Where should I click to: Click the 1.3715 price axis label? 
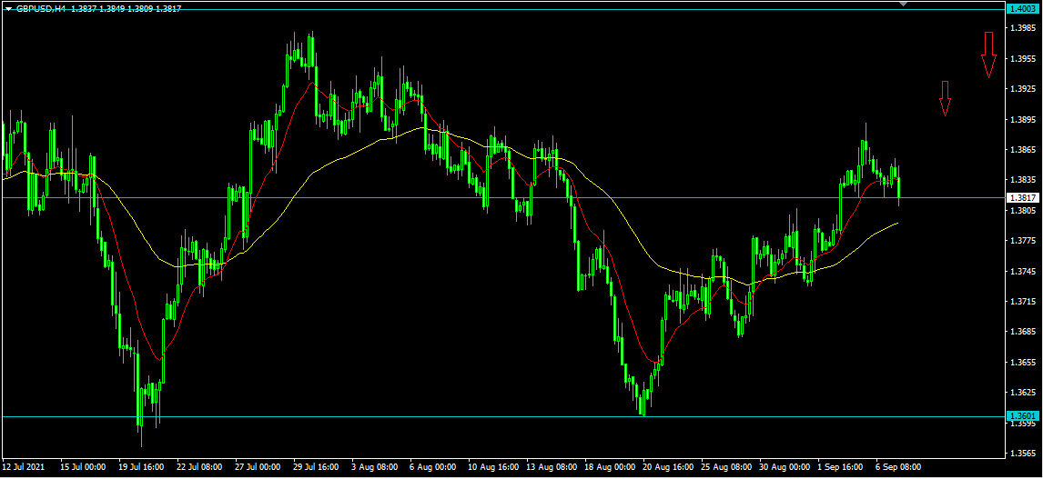[x=1023, y=302]
